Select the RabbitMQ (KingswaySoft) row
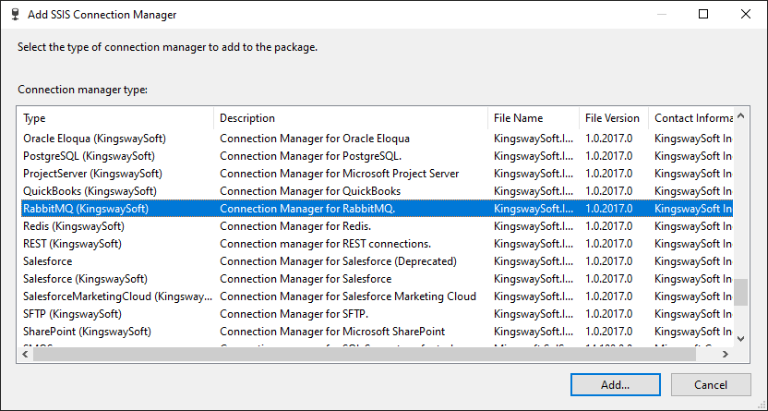 pos(378,209)
